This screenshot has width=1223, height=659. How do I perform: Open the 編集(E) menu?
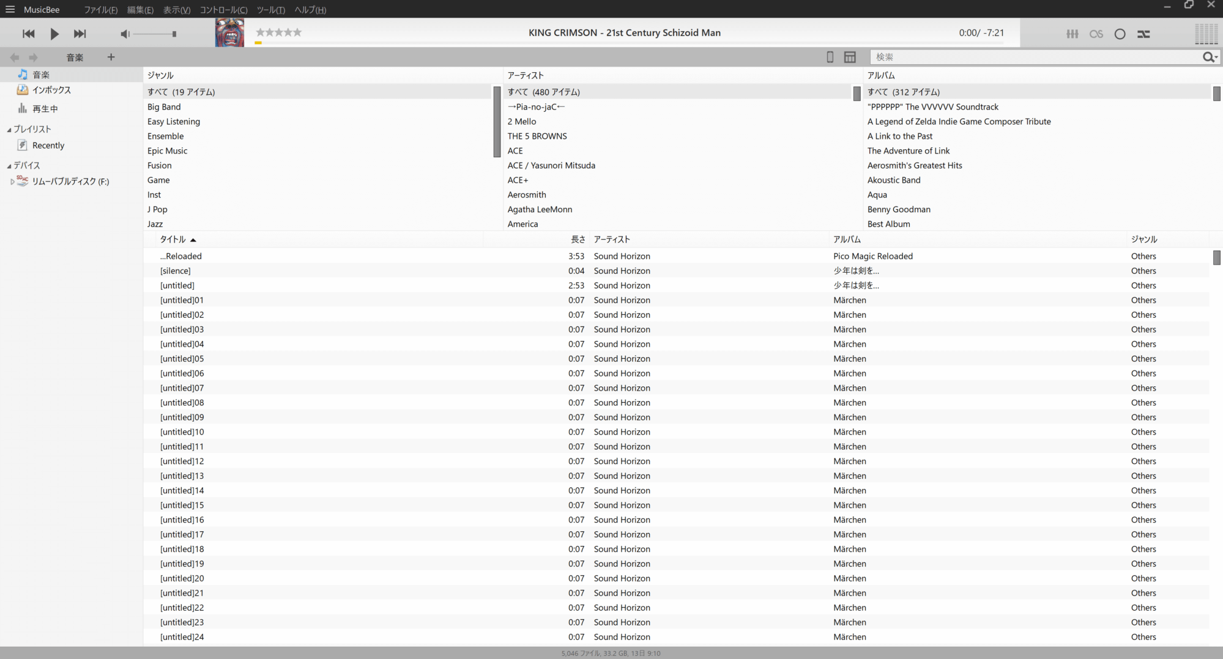[140, 10]
